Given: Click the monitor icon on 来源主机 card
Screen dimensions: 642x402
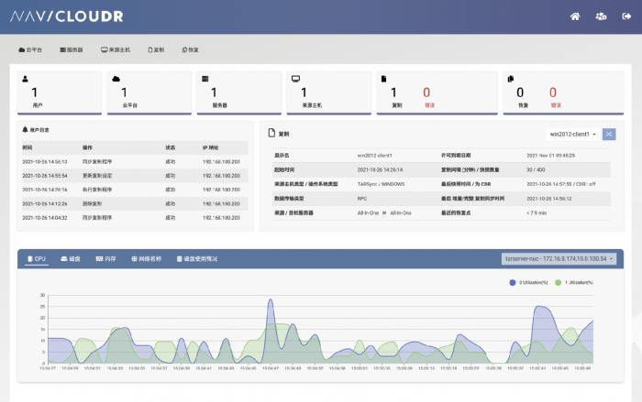Looking at the screenshot, I should (295, 80).
